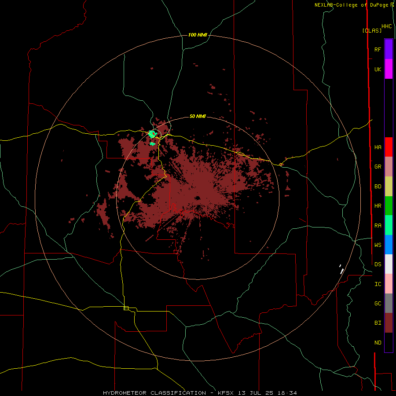Pick the HR dark green legend swatch
The height and width of the screenshot is (396, 396).
coord(389,206)
